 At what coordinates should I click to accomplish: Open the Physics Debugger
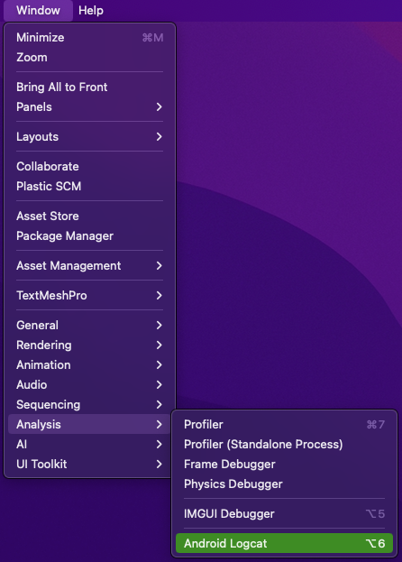click(284, 484)
